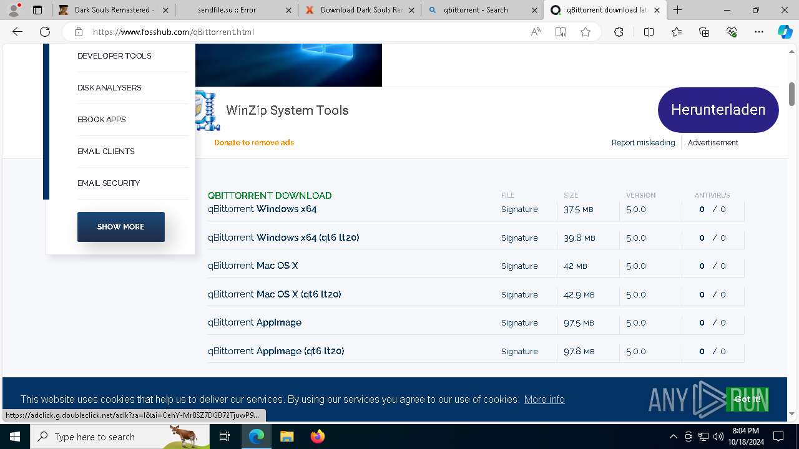Image resolution: width=799 pixels, height=449 pixels.
Task: Select DISK ANALYSERS category
Action: (x=109, y=88)
